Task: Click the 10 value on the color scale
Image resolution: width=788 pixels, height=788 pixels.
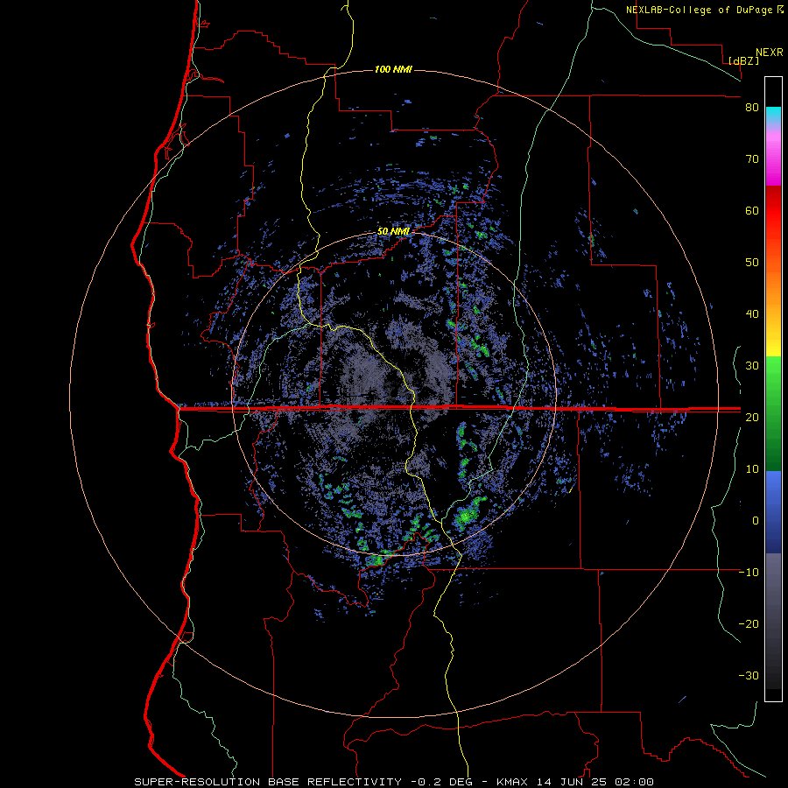Action: click(x=752, y=469)
